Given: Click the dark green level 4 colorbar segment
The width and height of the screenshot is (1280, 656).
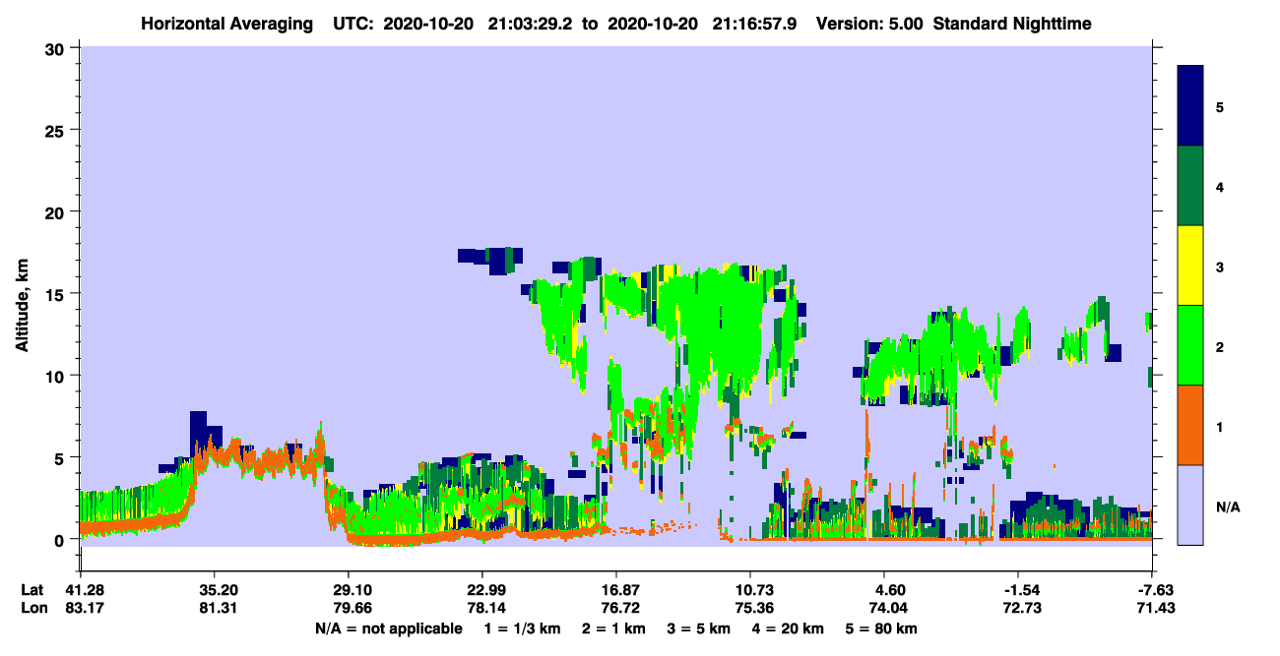Looking at the screenshot, I should click(1190, 186).
